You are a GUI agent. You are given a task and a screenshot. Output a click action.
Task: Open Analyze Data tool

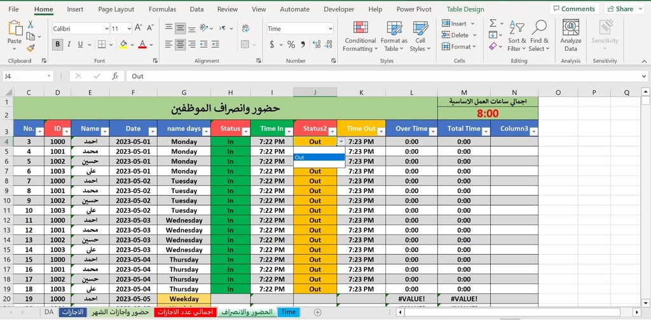click(x=571, y=36)
